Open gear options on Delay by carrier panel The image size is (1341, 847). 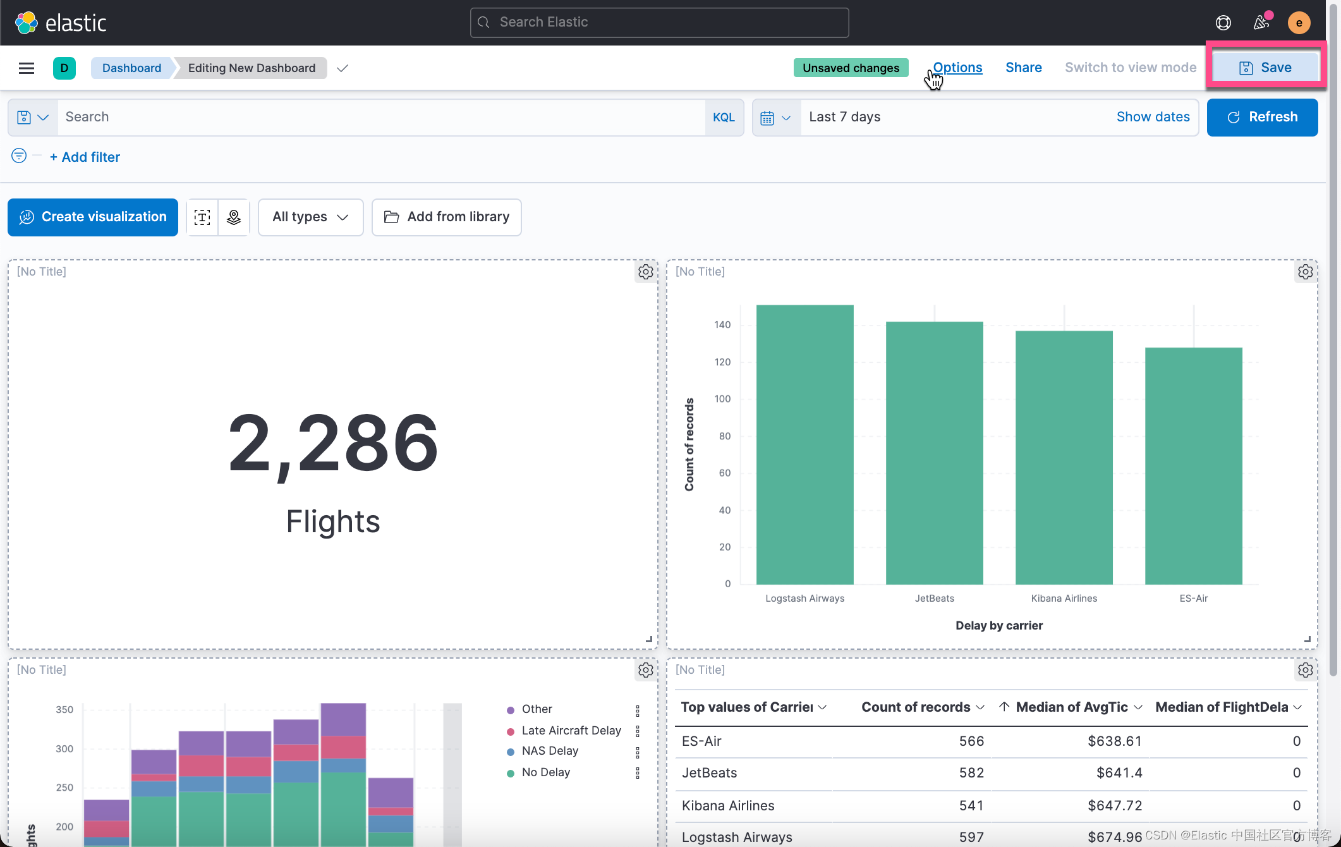point(1305,272)
